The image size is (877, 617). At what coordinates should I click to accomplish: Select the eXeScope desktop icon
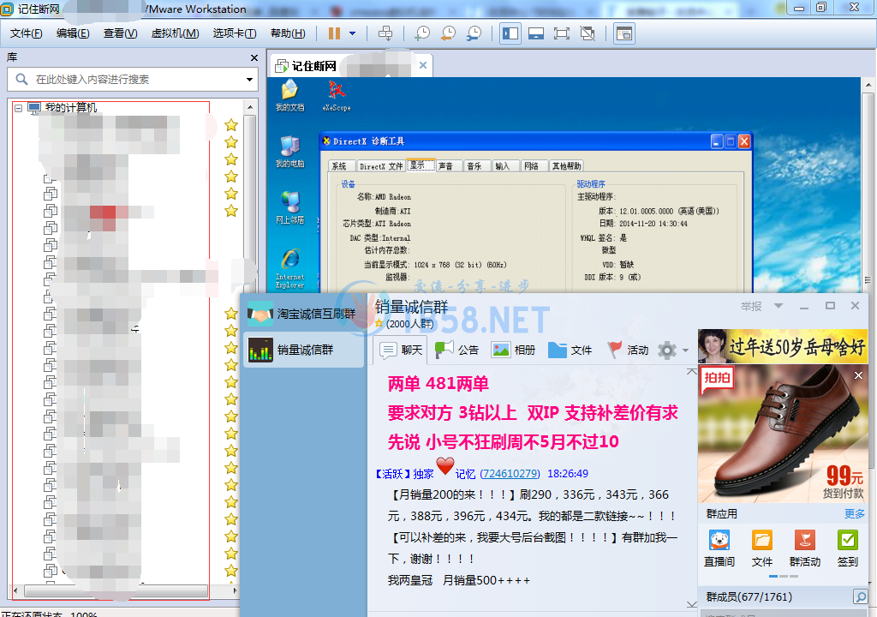(337, 96)
